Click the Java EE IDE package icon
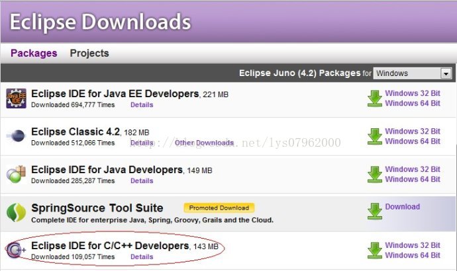 (x=16, y=98)
